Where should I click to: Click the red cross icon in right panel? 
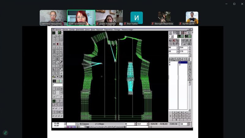coord(174,40)
